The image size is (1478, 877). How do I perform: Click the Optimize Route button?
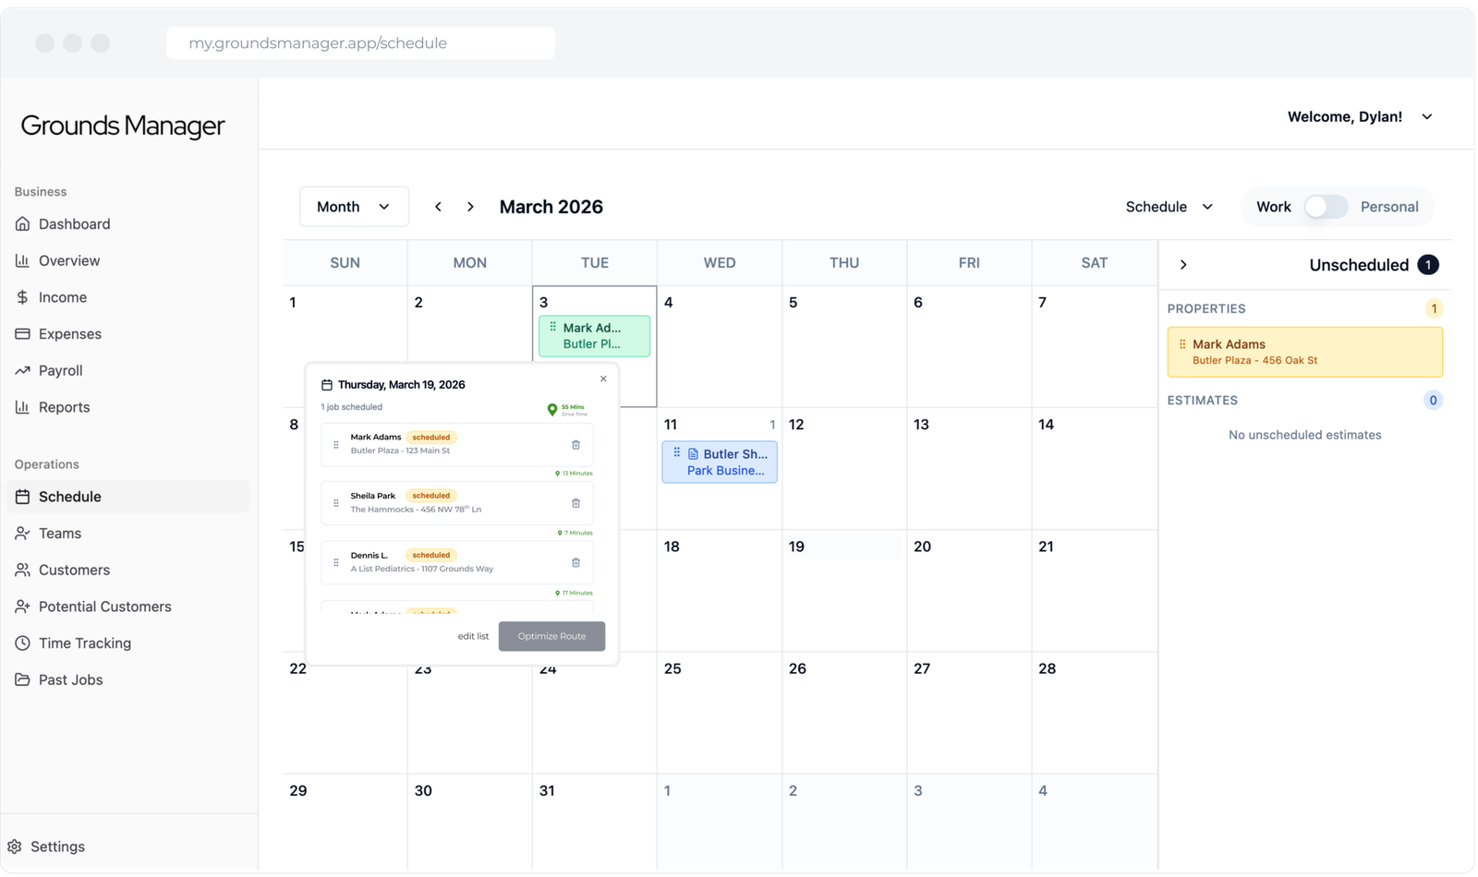pos(551,636)
